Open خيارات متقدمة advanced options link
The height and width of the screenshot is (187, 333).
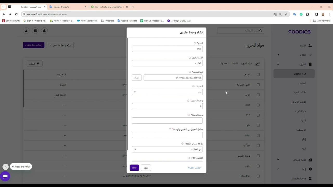[194, 168]
